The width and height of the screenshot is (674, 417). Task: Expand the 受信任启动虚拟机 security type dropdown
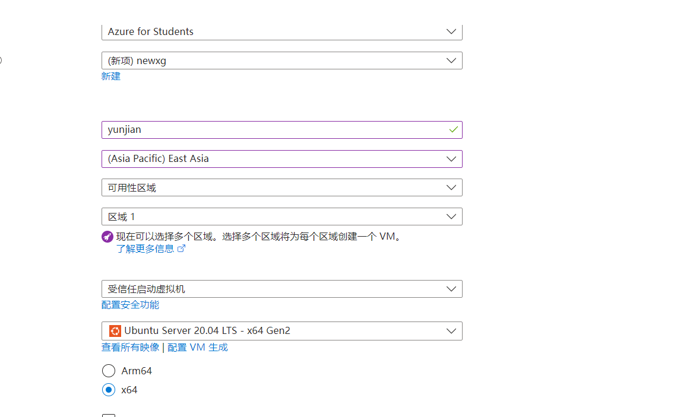(281, 289)
